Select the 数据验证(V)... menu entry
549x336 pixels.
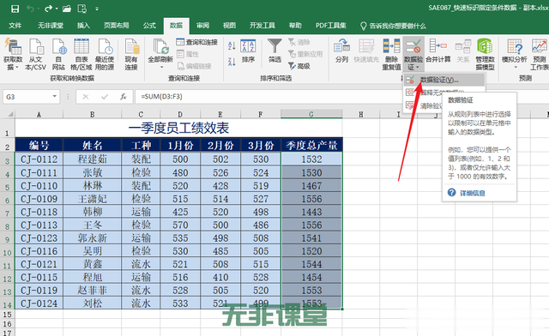pyautogui.click(x=444, y=80)
